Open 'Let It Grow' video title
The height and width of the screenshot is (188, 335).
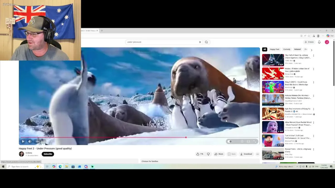(x=298, y=137)
